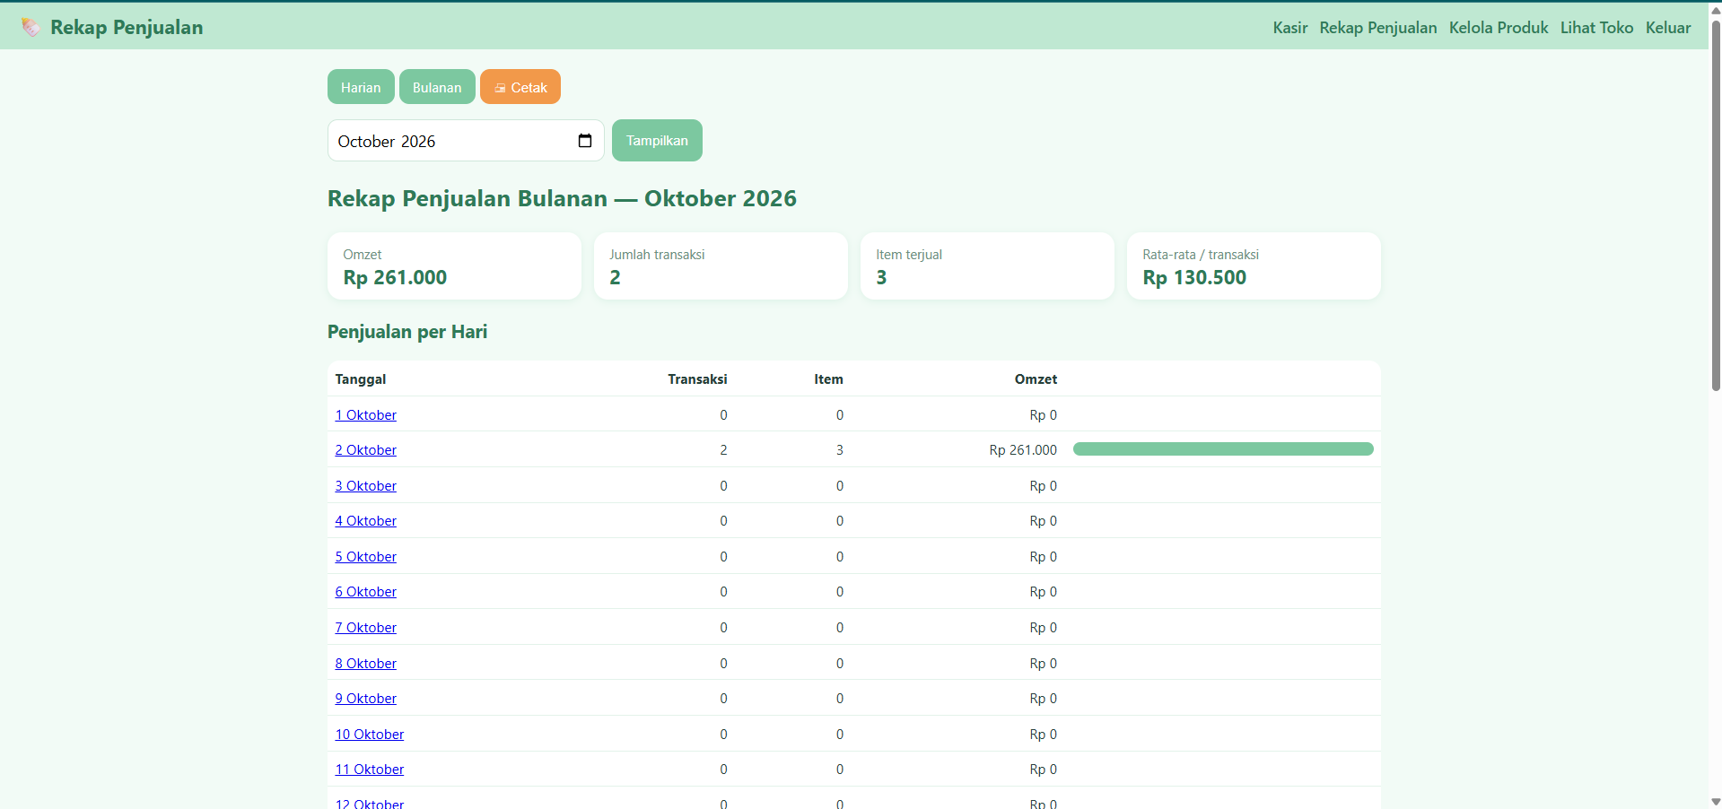Open the 7 Oktober daily report

click(365, 628)
